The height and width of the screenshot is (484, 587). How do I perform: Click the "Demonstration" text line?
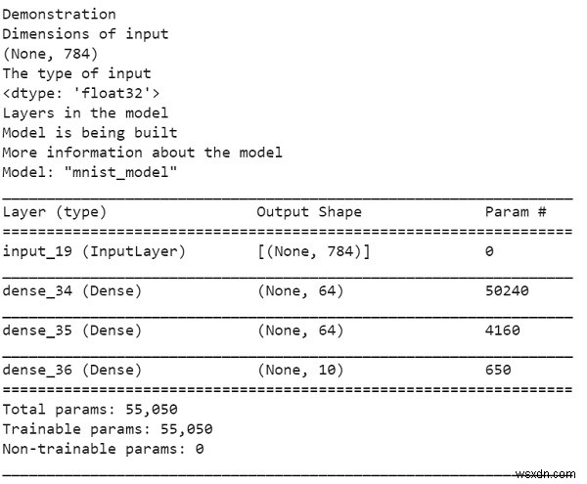[x=59, y=14]
